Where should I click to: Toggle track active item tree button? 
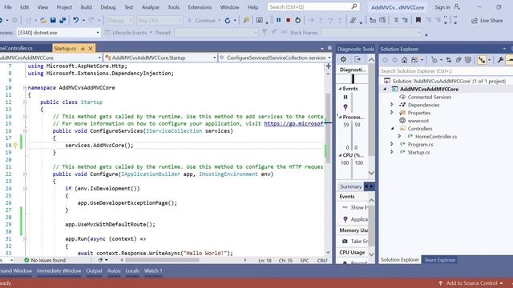(482, 60)
